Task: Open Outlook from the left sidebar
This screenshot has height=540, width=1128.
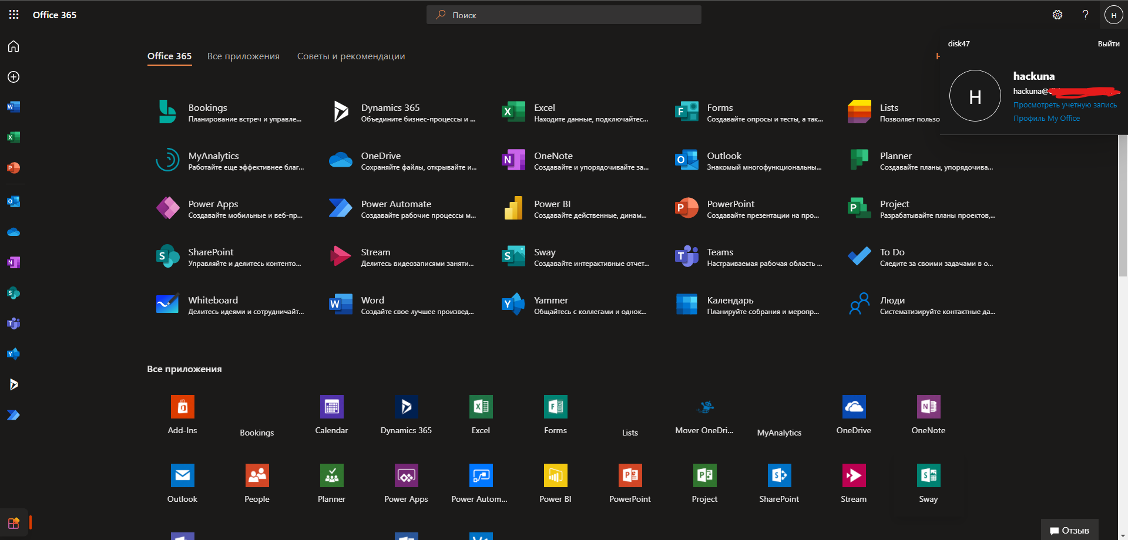Action: point(14,201)
